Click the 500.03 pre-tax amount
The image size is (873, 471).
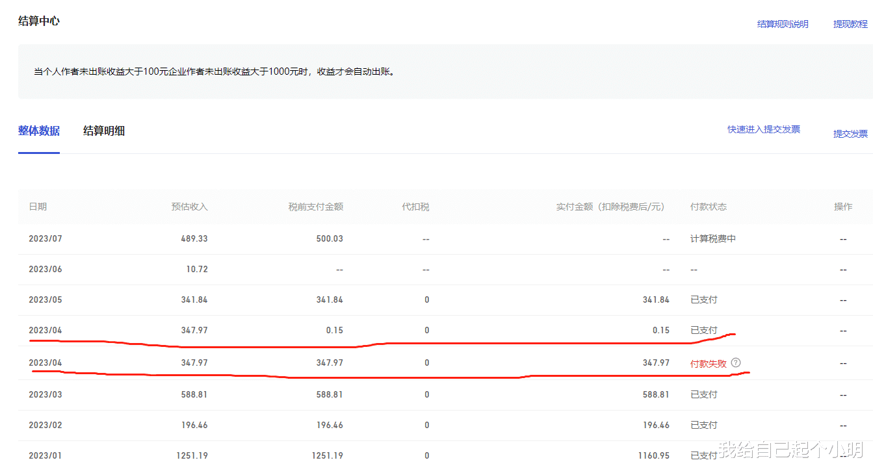pyautogui.click(x=330, y=238)
